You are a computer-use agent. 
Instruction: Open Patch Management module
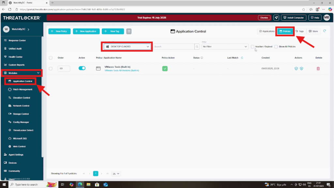coord(23,89)
